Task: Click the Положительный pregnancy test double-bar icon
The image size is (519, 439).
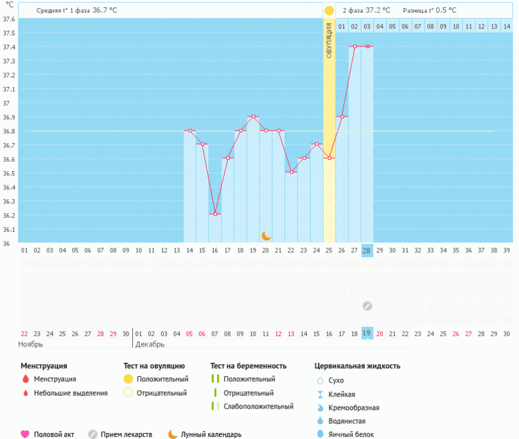Action: (x=216, y=380)
